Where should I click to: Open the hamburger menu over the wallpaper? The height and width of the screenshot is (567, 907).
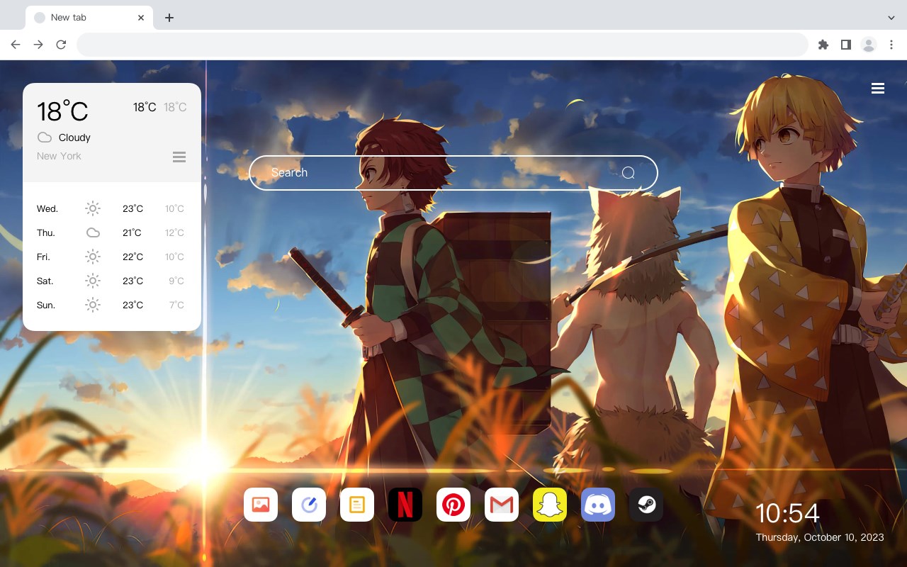coord(878,89)
